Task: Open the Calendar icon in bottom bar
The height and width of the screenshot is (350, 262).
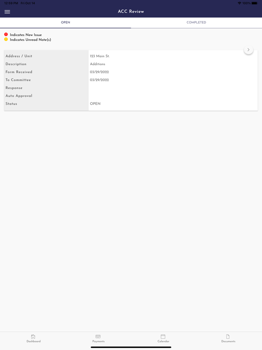Action: tap(163, 337)
